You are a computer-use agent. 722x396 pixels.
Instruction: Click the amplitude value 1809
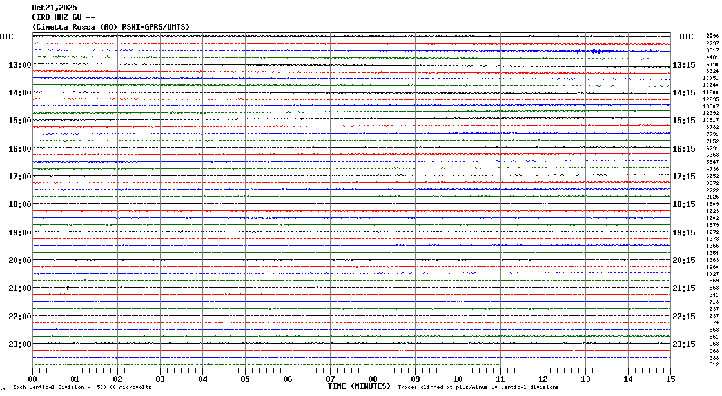pyautogui.click(x=712, y=204)
